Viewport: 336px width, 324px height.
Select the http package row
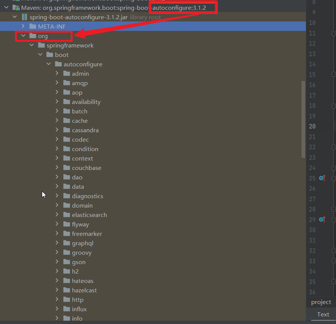pyautogui.click(x=153, y=300)
